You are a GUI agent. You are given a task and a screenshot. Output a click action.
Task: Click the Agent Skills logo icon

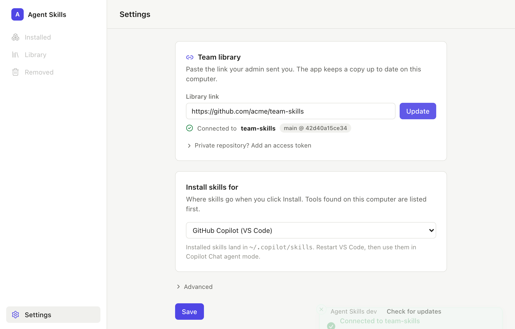(18, 14)
